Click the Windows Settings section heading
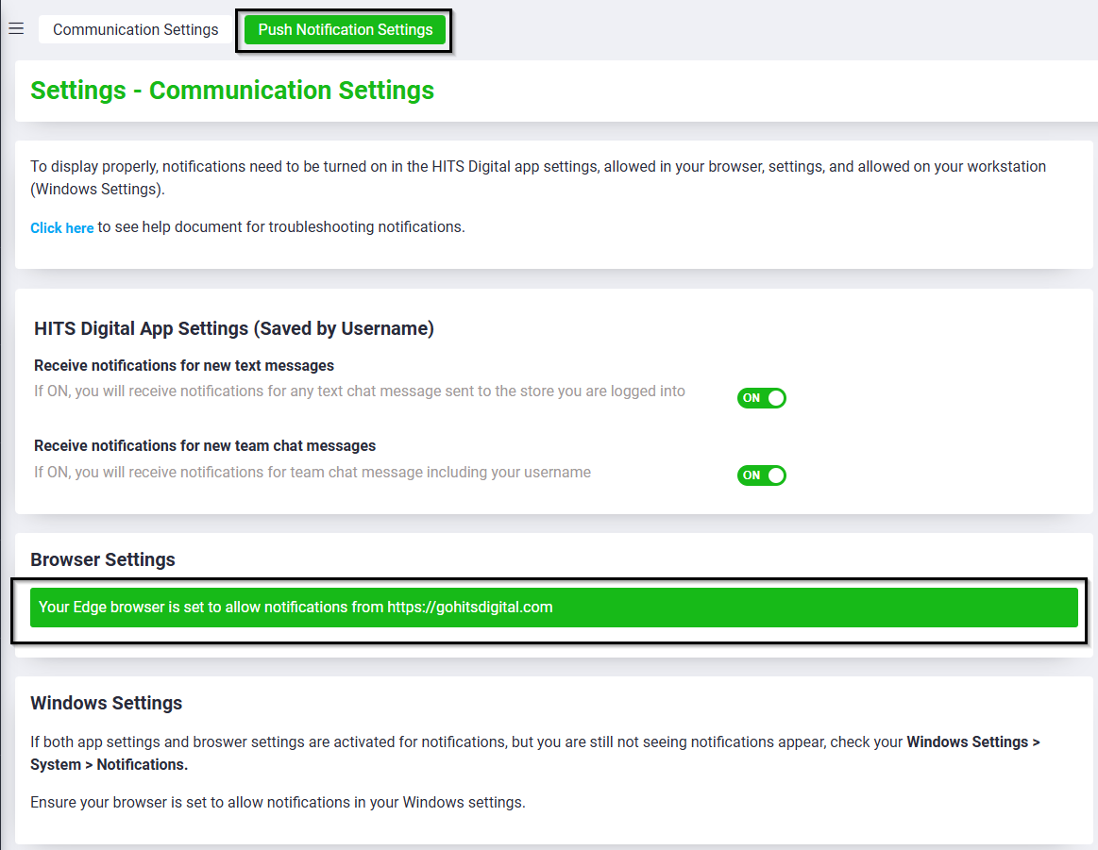 click(x=106, y=703)
